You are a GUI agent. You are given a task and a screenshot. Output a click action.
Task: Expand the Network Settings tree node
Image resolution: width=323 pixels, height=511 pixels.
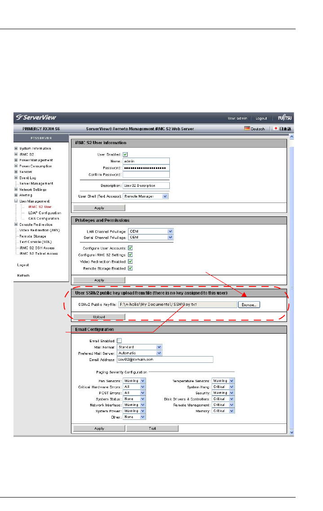point(16,189)
